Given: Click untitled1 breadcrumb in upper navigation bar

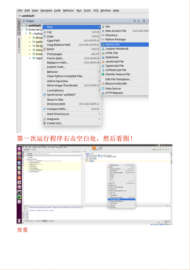Looking at the screenshot, I should tap(27, 16).
